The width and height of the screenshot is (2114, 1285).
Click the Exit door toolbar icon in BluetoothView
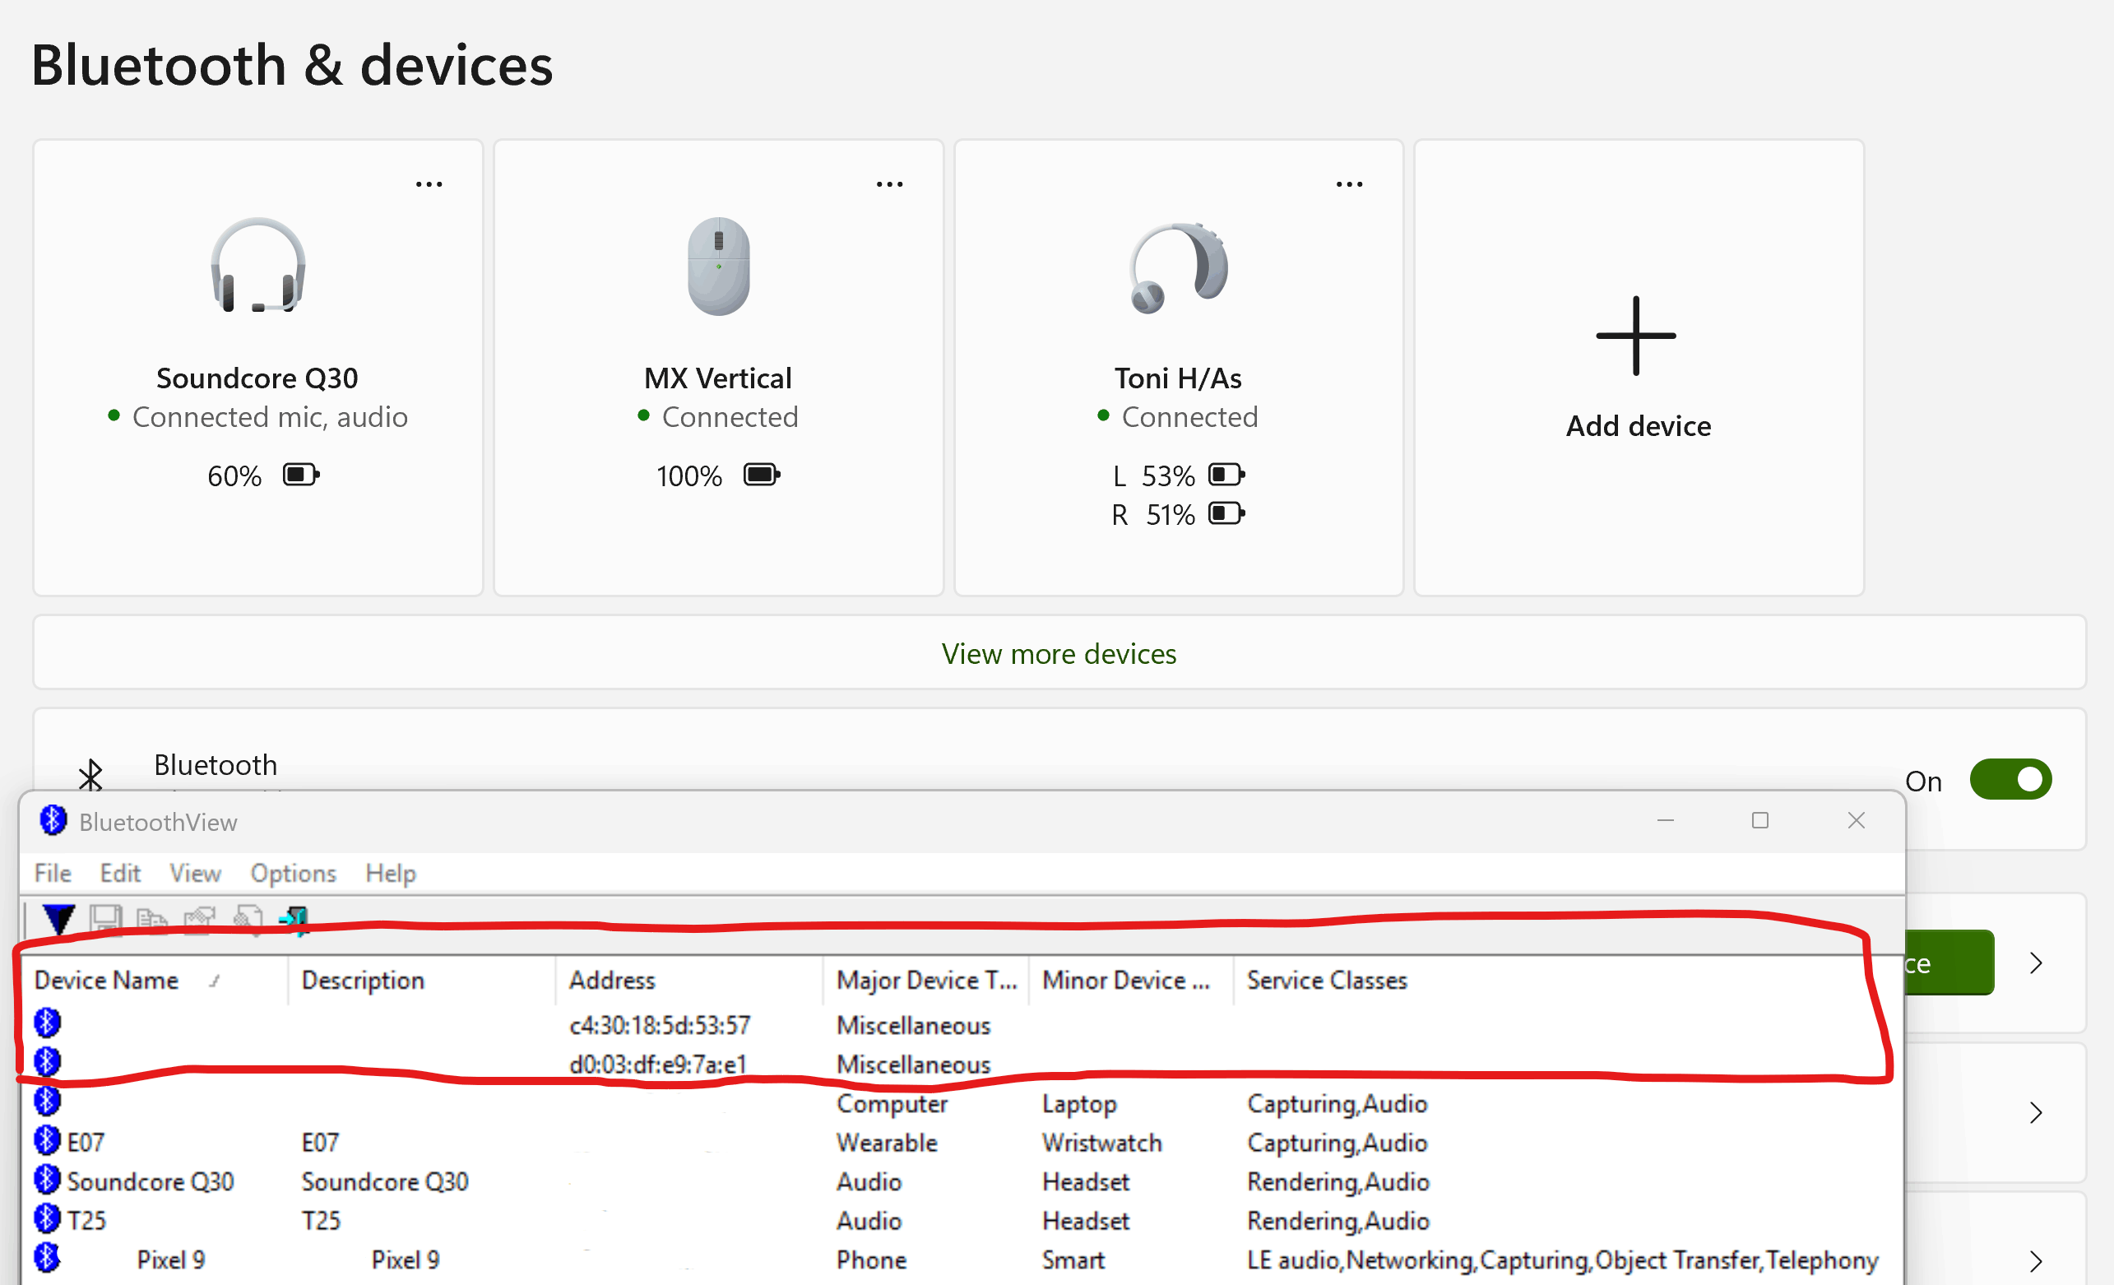pyautogui.click(x=294, y=919)
